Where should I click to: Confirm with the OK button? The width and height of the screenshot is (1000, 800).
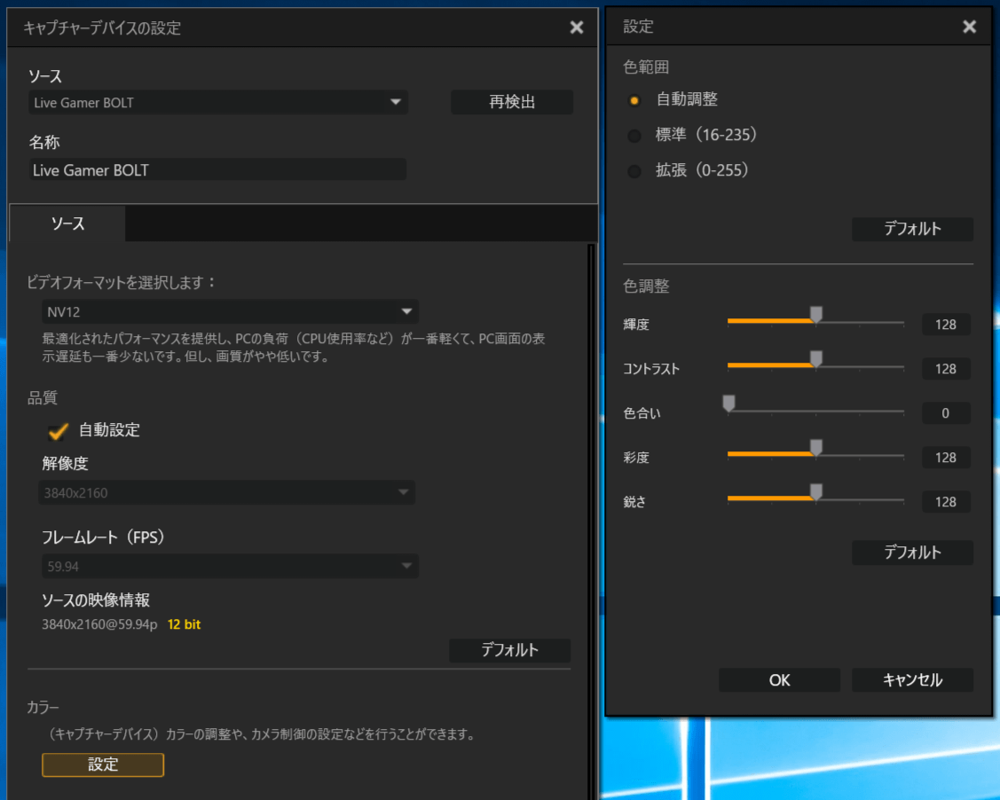click(x=779, y=679)
